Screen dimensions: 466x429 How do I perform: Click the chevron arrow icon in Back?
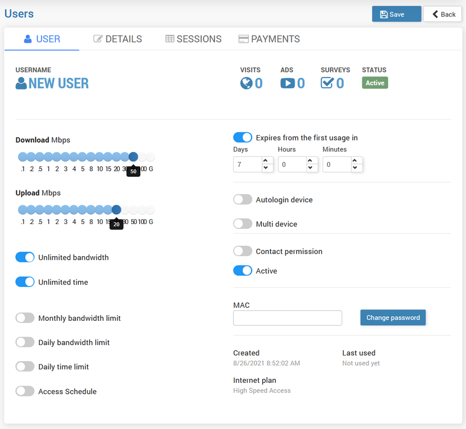click(435, 14)
